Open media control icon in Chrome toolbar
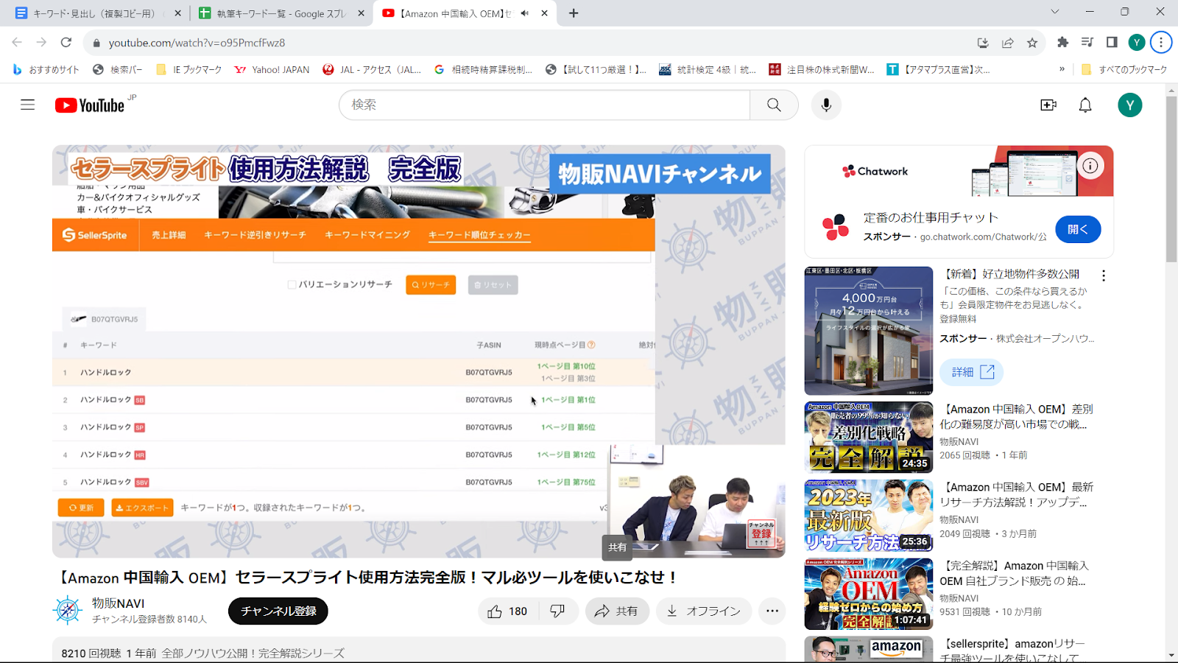The image size is (1178, 663). (x=1087, y=43)
